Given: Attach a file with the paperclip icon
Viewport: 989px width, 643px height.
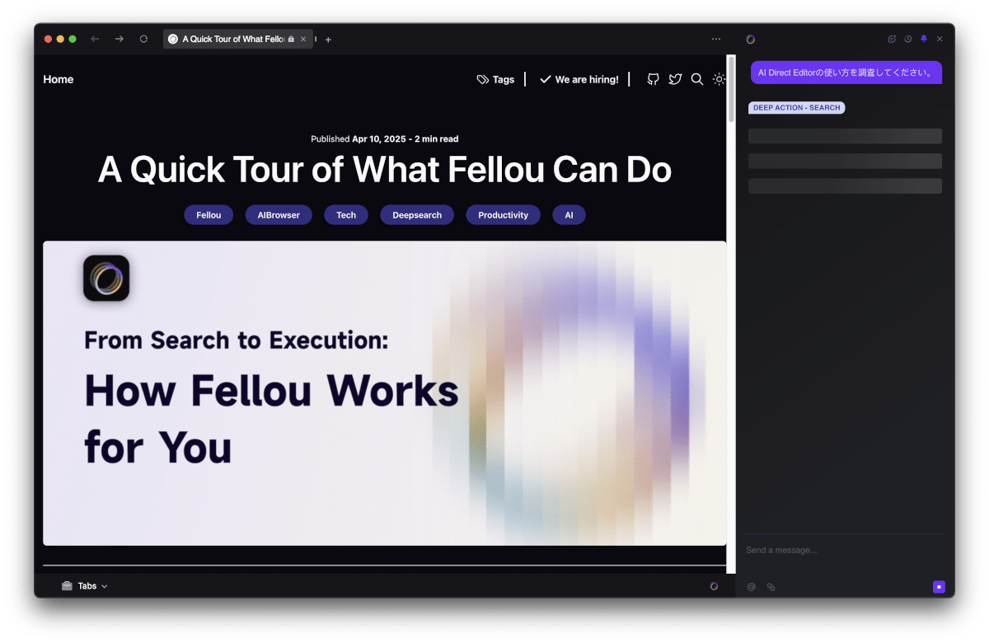Looking at the screenshot, I should point(771,587).
